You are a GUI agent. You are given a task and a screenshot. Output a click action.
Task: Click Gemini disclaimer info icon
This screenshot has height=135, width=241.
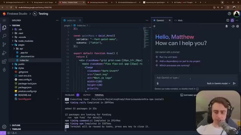coord(197,89)
